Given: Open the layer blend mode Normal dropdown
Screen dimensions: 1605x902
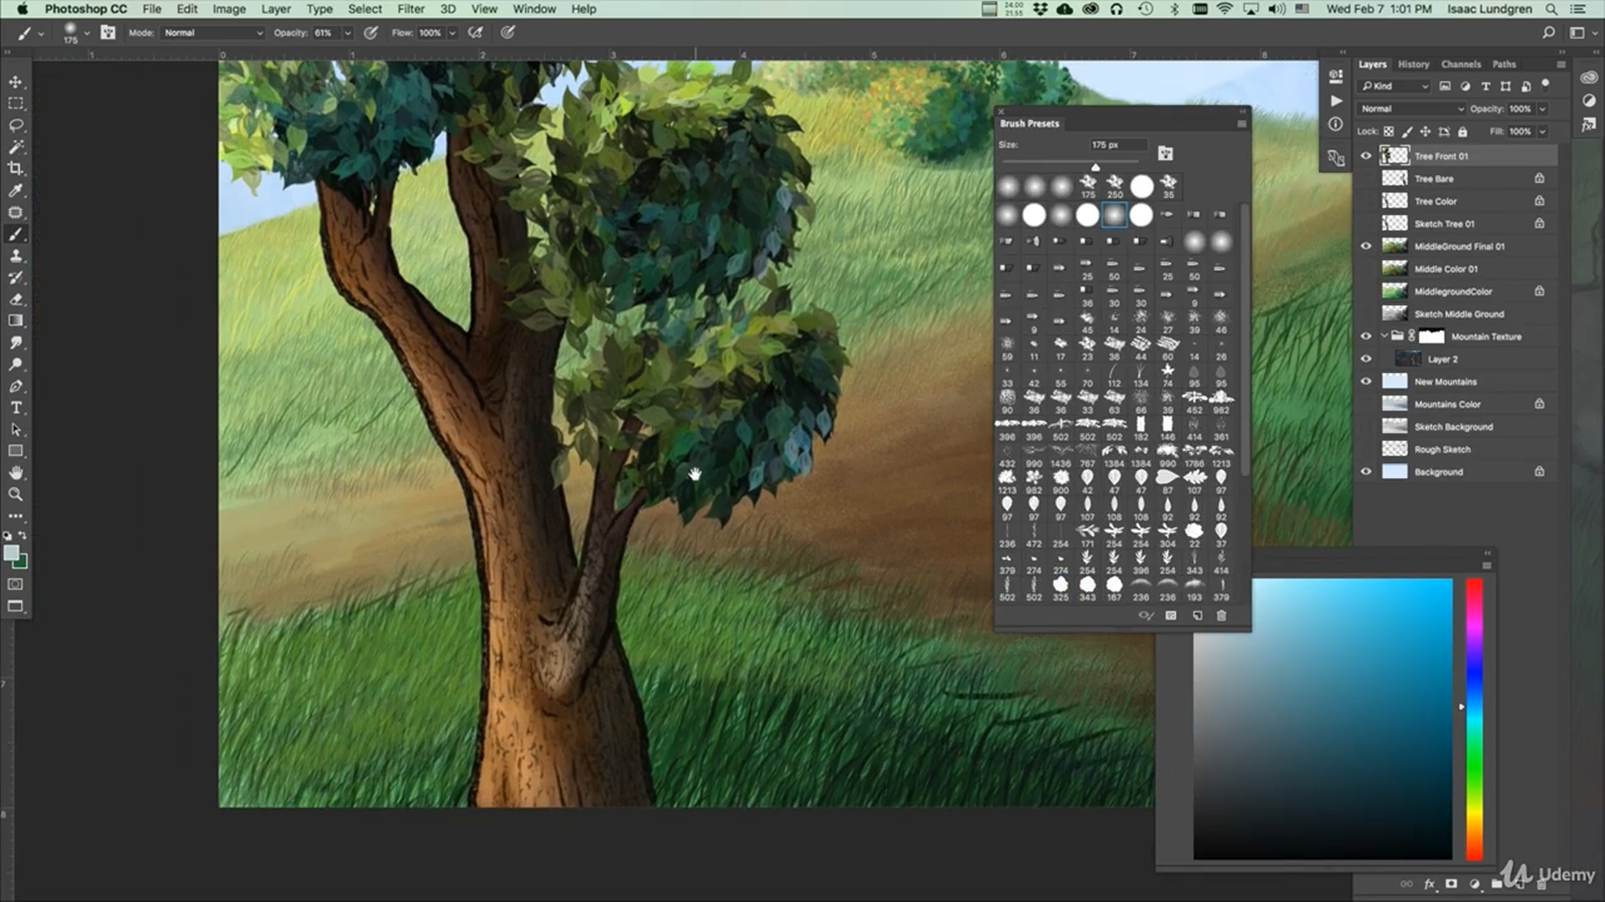Looking at the screenshot, I should click(x=1411, y=109).
